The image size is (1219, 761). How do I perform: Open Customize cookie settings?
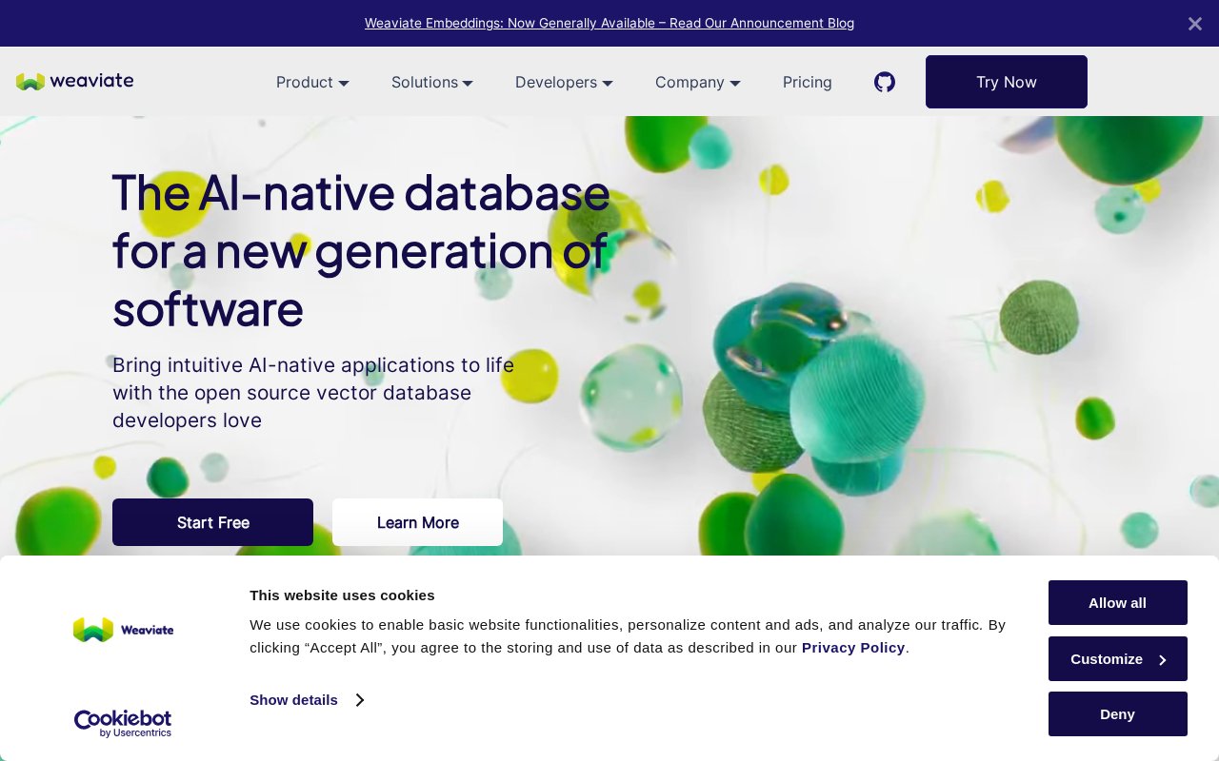point(1118,658)
